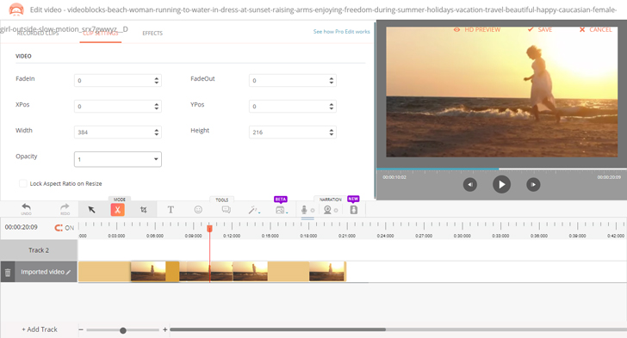The width and height of the screenshot is (627, 338).
Task: Open the NEW narration speaker tool
Action: [x=354, y=210]
